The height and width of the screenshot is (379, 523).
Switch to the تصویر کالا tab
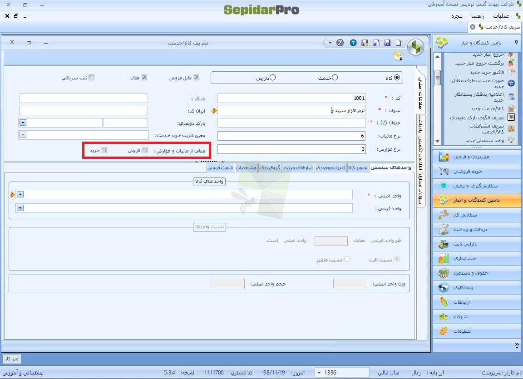click(358, 167)
